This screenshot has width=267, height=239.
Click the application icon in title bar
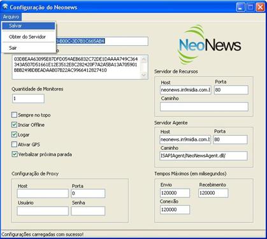tap(5, 7)
